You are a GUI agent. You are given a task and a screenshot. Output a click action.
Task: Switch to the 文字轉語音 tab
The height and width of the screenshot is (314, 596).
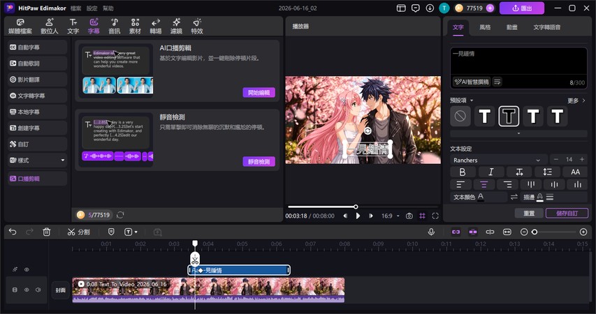(546, 27)
